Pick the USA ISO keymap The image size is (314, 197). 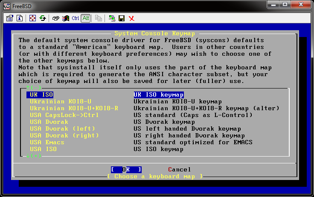click(x=43, y=149)
